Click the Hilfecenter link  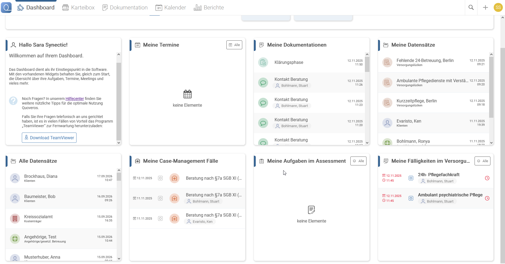[75, 99]
